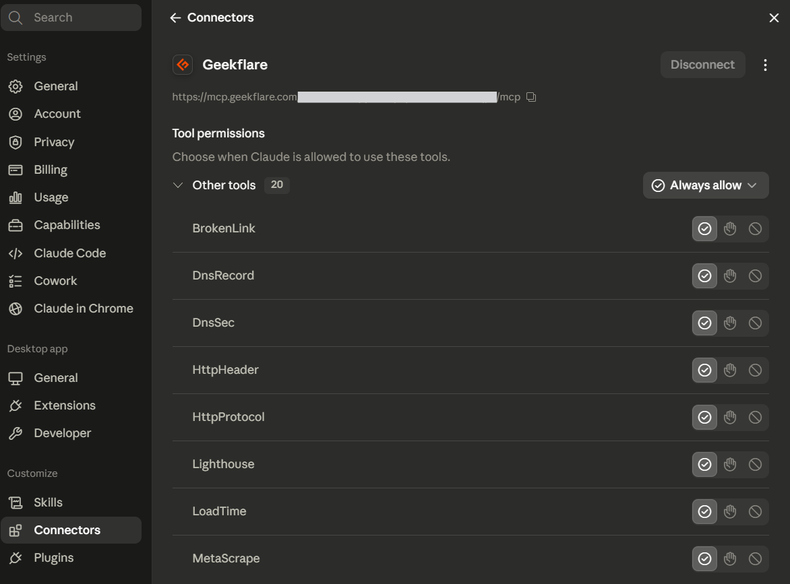The height and width of the screenshot is (584, 790).
Task: Block the MetaScrape tool
Action: [755, 558]
